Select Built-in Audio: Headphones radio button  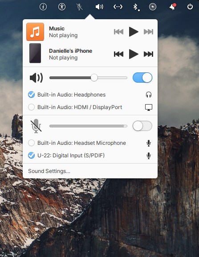click(31, 95)
